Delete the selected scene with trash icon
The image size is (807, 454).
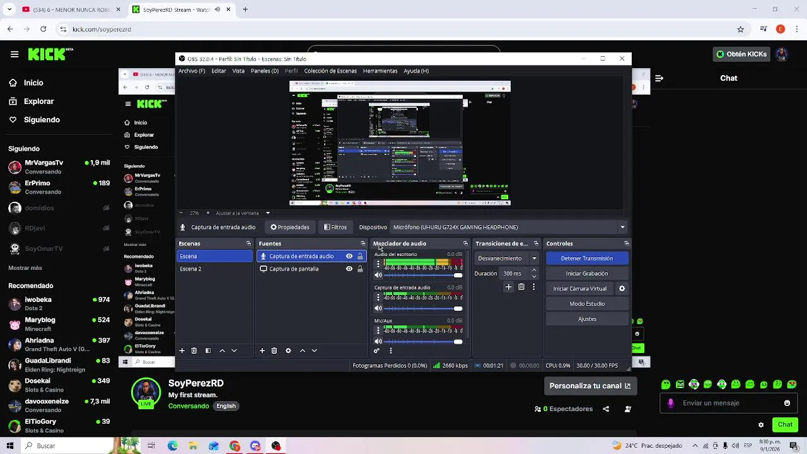coord(194,351)
